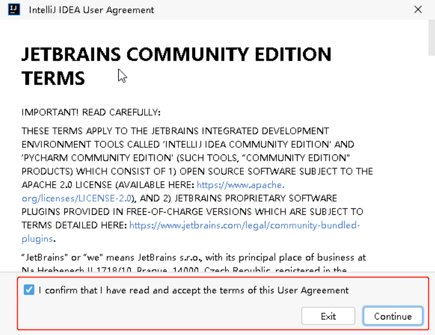
Task: Click the paragraph starting '"JetBrains" or "we" means'
Action: (x=193, y=264)
